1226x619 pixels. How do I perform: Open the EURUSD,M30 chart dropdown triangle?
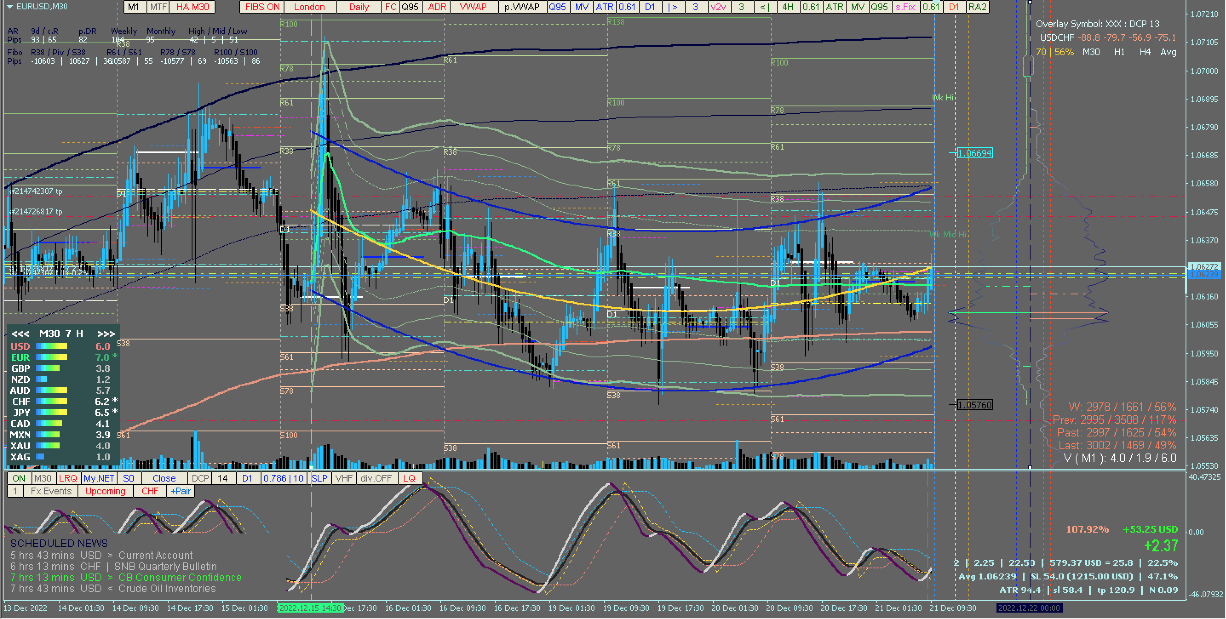(x=9, y=7)
